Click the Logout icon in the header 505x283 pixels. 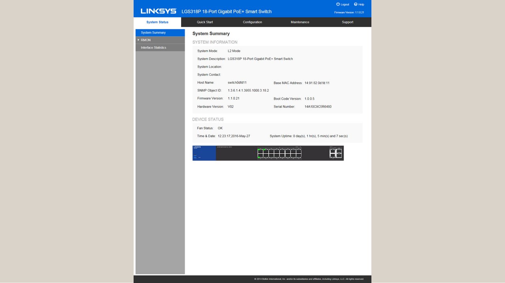coord(338,4)
